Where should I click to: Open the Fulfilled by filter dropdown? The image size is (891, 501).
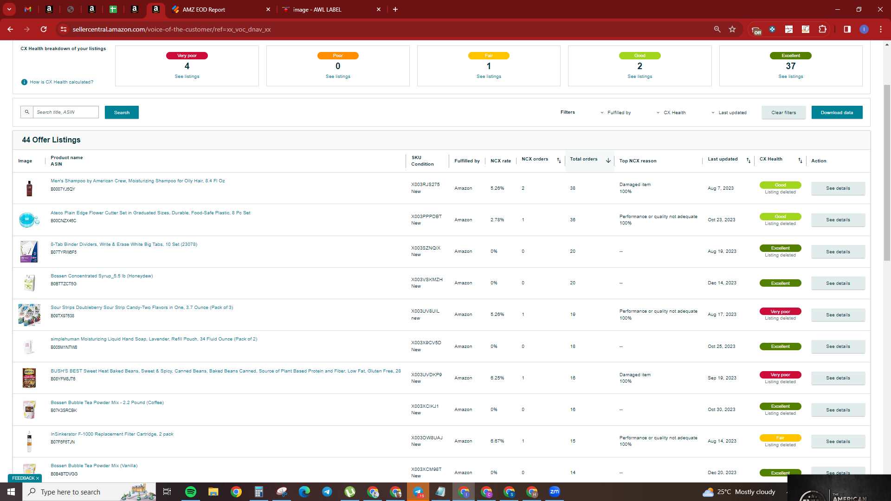tap(616, 113)
